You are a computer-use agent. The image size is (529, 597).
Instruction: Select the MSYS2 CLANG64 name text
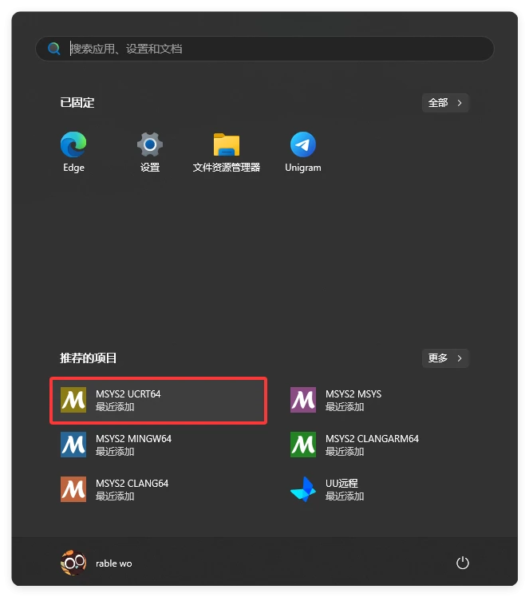tap(132, 484)
